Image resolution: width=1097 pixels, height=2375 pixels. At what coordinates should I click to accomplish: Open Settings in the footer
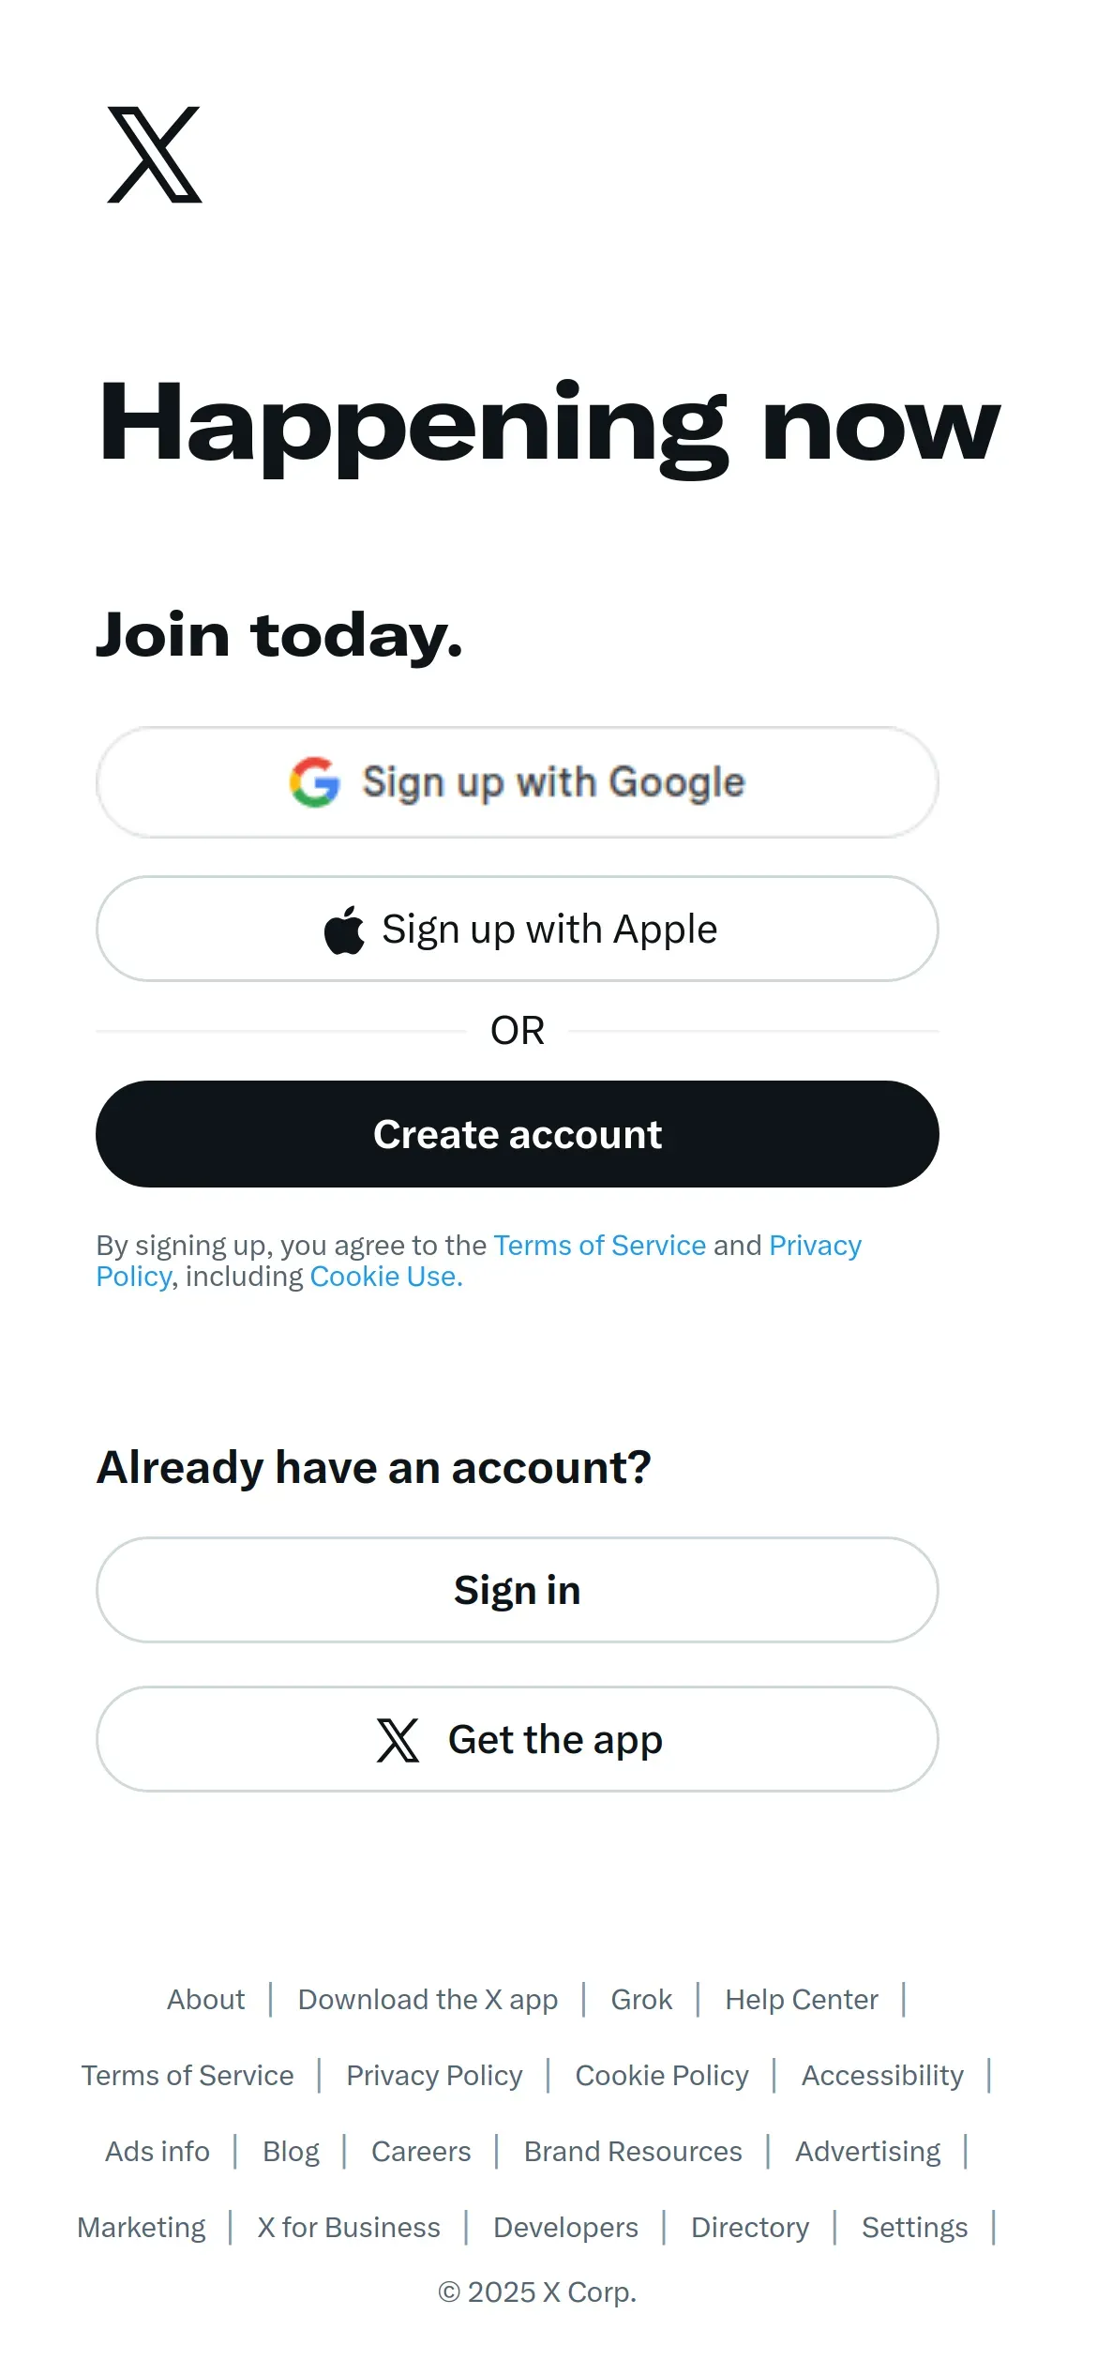click(914, 2228)
